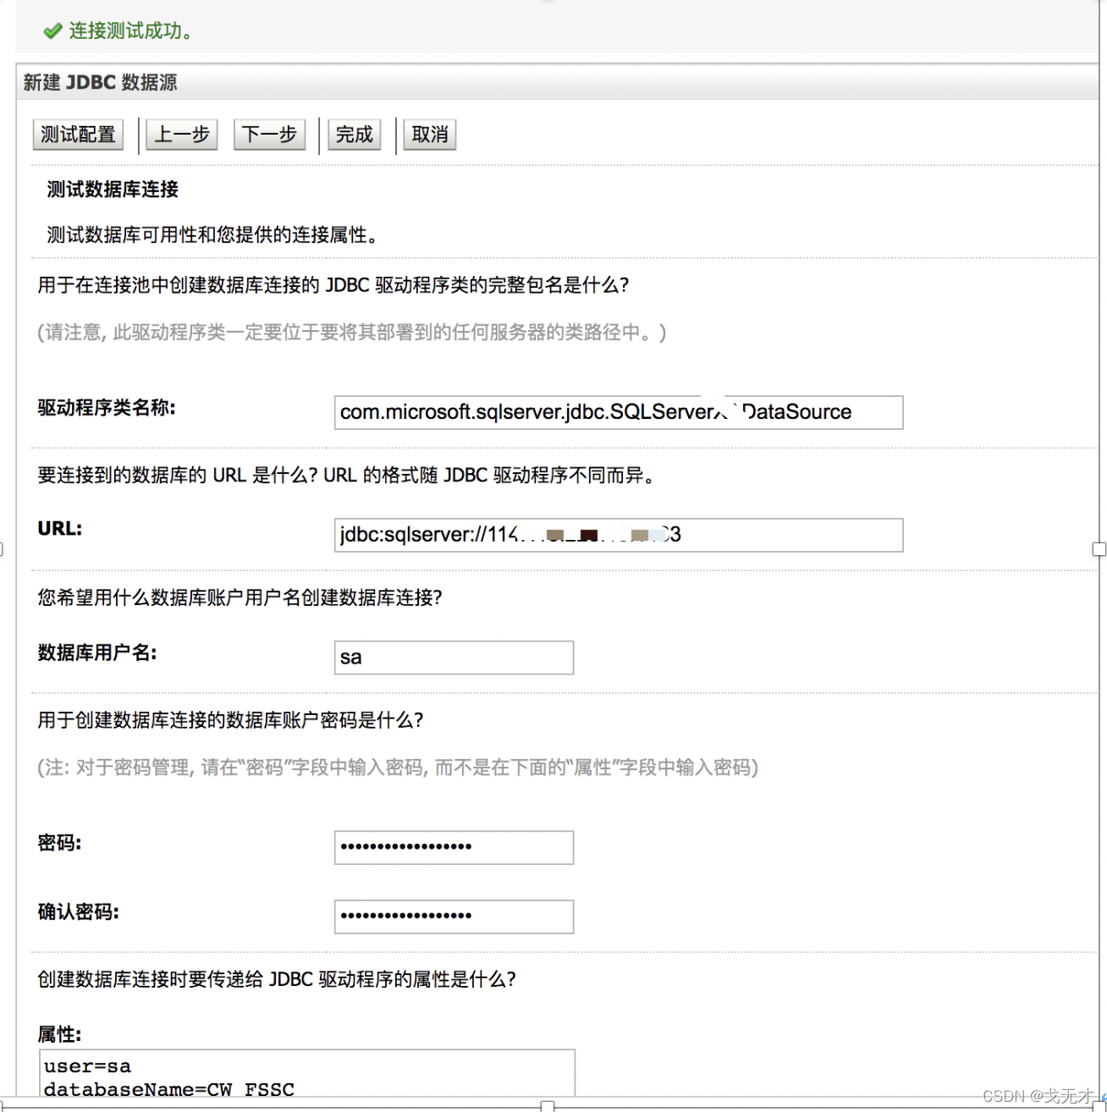1107x1112 pixels.
Task: Click the 测试数据库可用性和您提供的连接属性 description text
Action: click(212, 235)
